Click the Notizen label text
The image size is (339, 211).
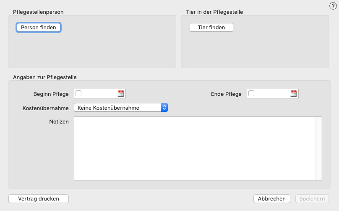pyautogui.click(x=59, y=122)
